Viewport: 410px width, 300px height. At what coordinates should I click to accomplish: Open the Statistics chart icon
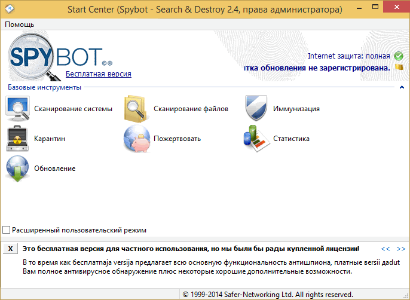point(256,139)
